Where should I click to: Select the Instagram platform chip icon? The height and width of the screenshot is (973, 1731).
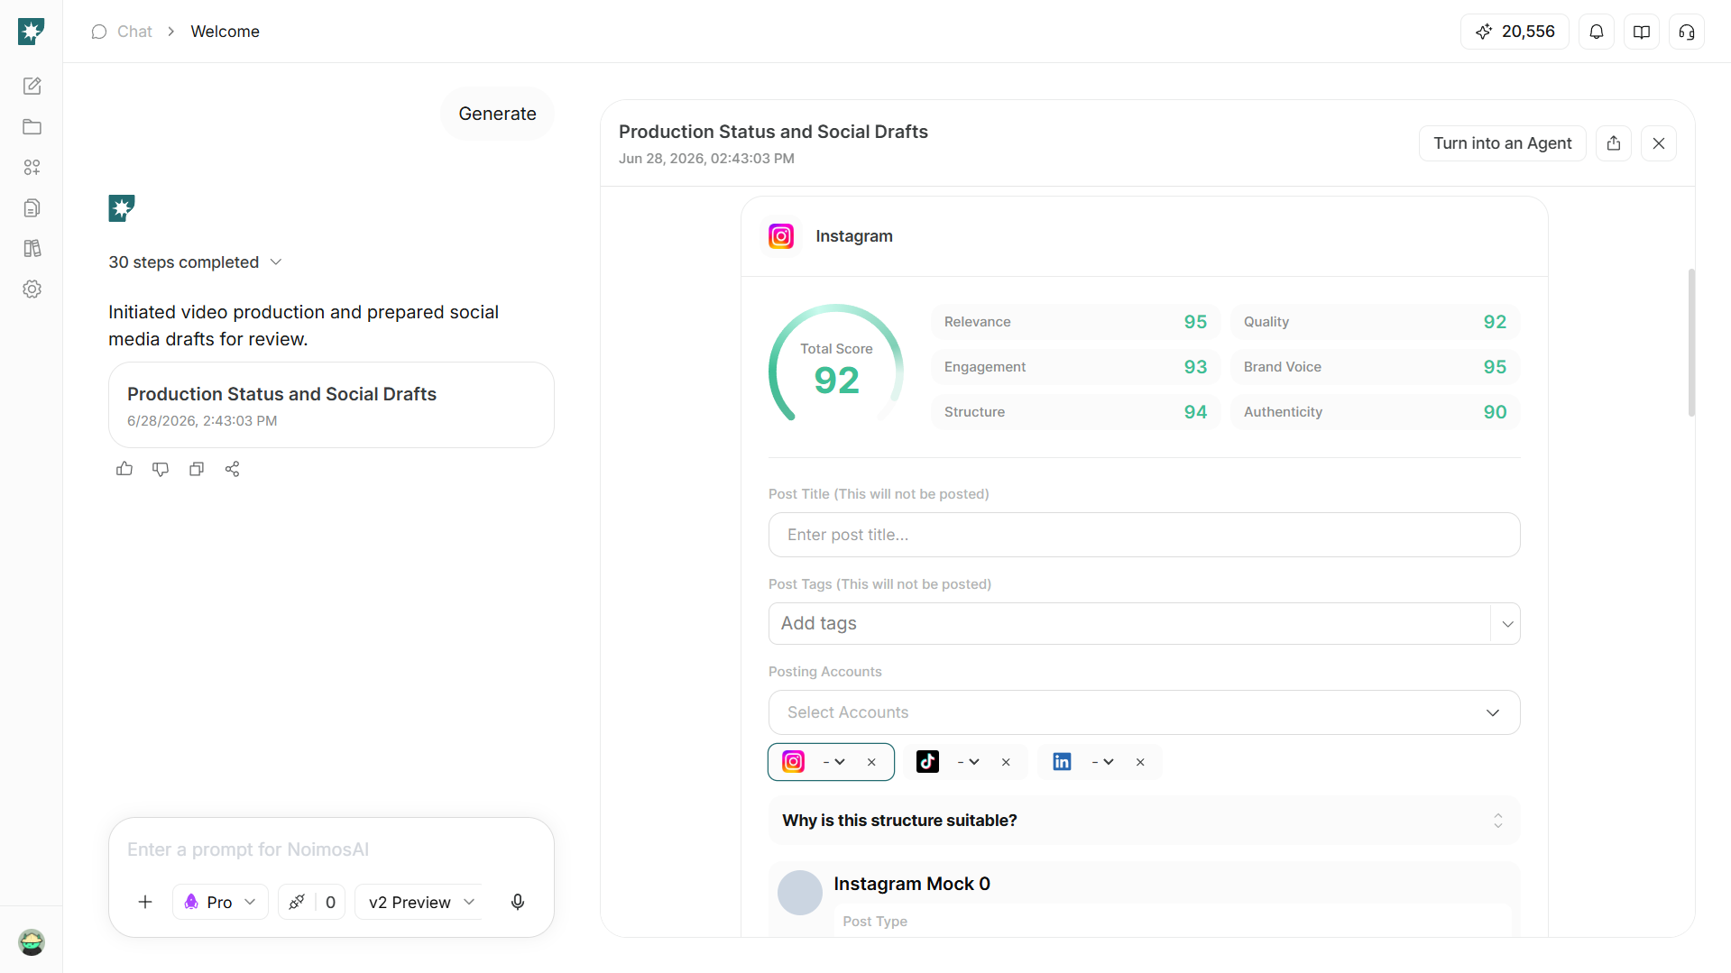pyautogui.click(x=794, y=762)
